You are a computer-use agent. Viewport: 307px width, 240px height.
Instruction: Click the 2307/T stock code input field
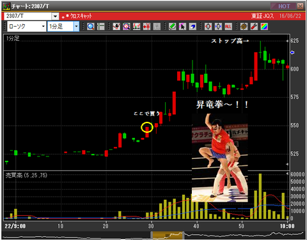tap(28, 16)
